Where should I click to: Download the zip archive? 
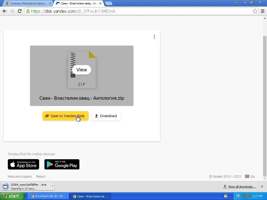coord(106,116)
